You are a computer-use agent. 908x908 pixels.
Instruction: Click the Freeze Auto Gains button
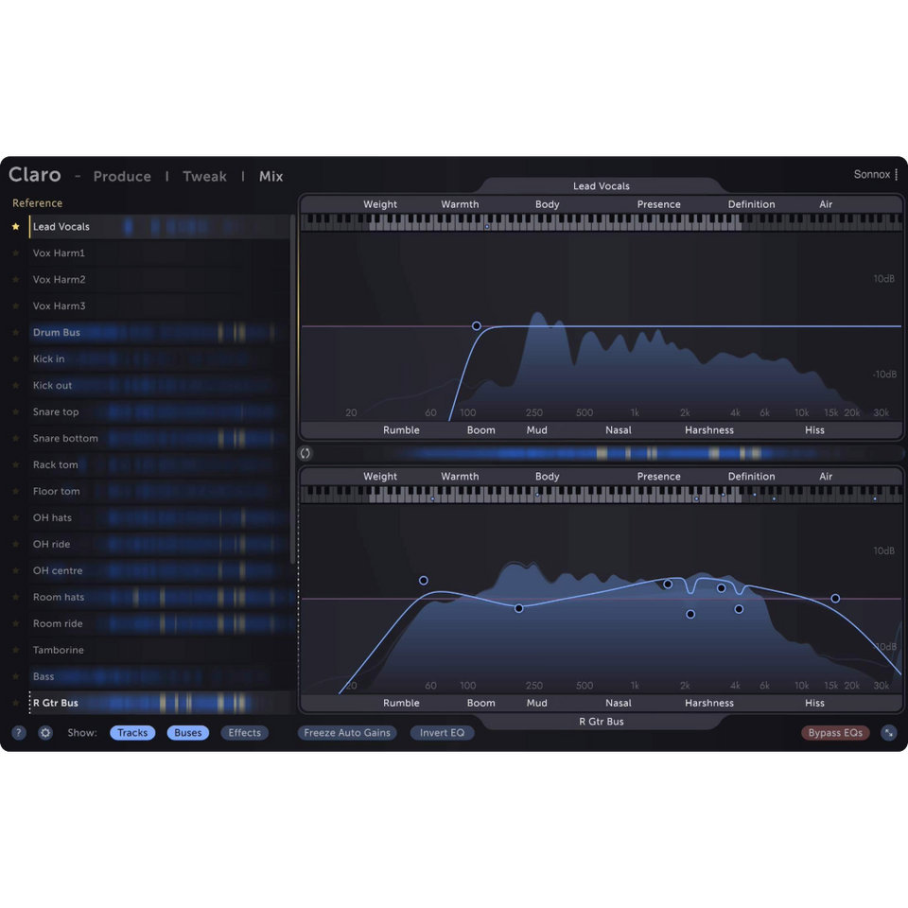click(x=346, y=733)
